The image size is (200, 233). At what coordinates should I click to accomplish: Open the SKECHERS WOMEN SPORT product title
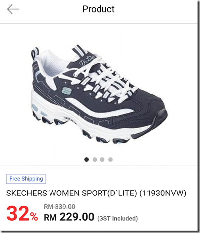click(x=96, y=193)
